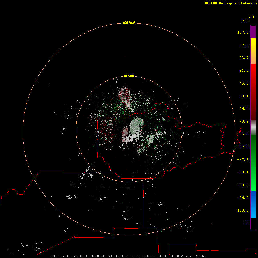Click the purple segment of the color bar
This screenshot has width=258, height=258.
(x=253, y=32)
